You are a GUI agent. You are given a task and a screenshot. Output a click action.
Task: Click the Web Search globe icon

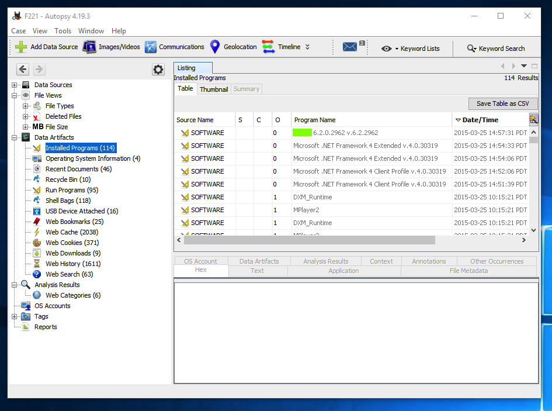(37, 274)
